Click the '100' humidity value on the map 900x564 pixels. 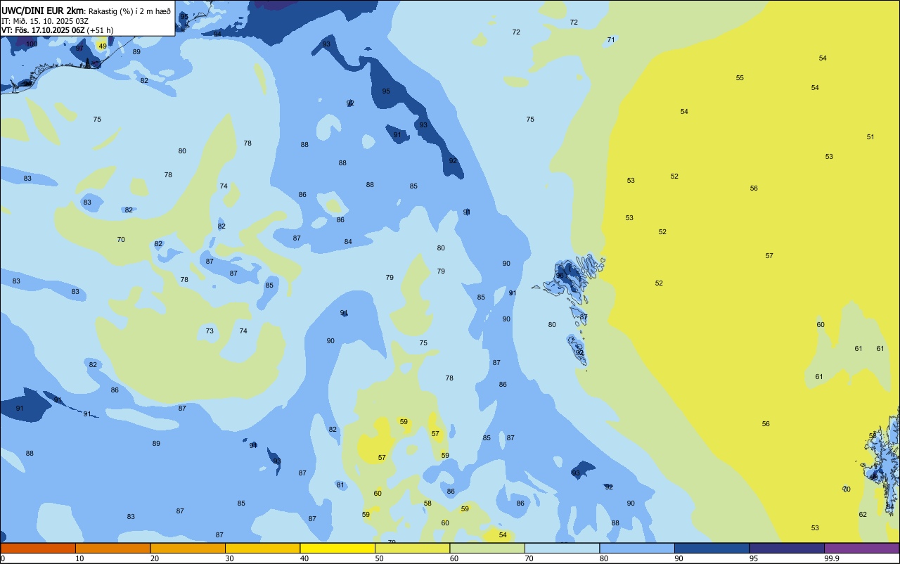coord(32,44)
